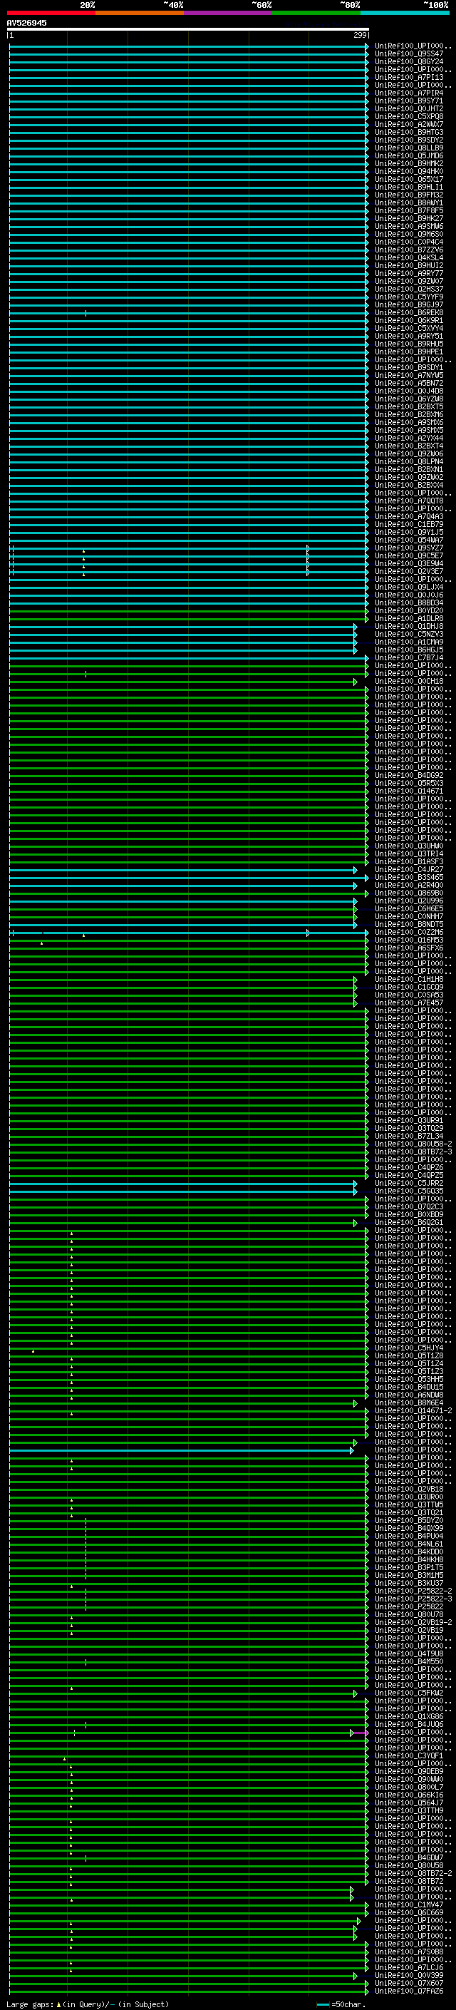Select the UniRef100_Q0CH18 label
The width and height of the screenshot is (456, 2010).
(x=409, y=681)
